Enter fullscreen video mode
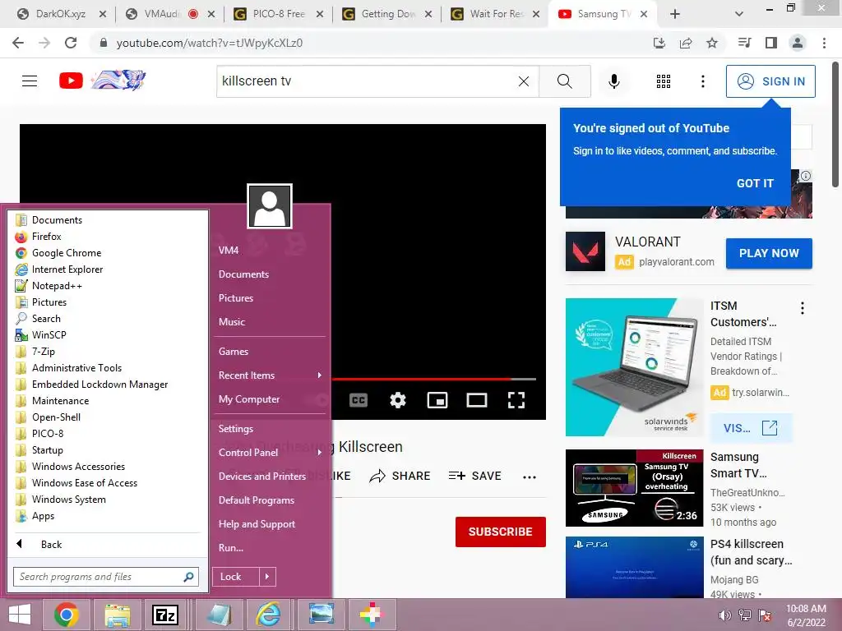This screenshot has height=631, width=842. click(516, 400)
